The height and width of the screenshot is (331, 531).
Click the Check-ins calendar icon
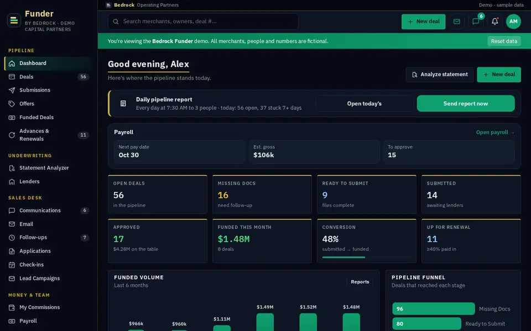12,265
